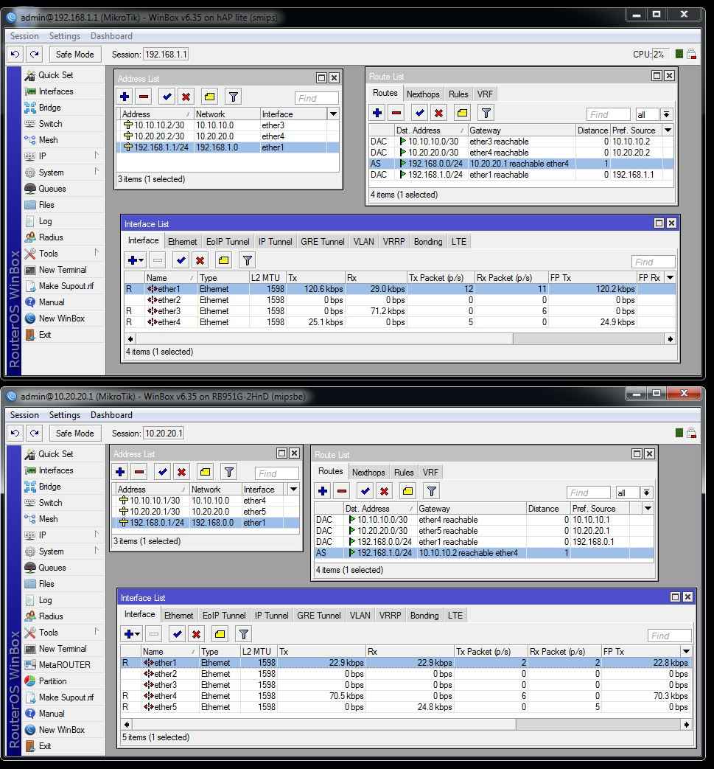Open Queues in top WinBox sidebar
Image resolution: width=714 pixels, height=769 pixels.
tap(52, 188)
